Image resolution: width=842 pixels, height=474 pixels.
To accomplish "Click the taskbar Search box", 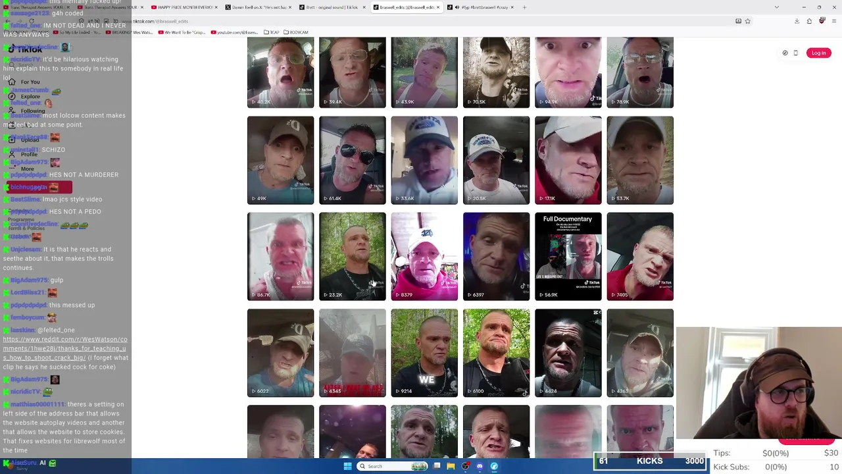I will tap(393, 466).
